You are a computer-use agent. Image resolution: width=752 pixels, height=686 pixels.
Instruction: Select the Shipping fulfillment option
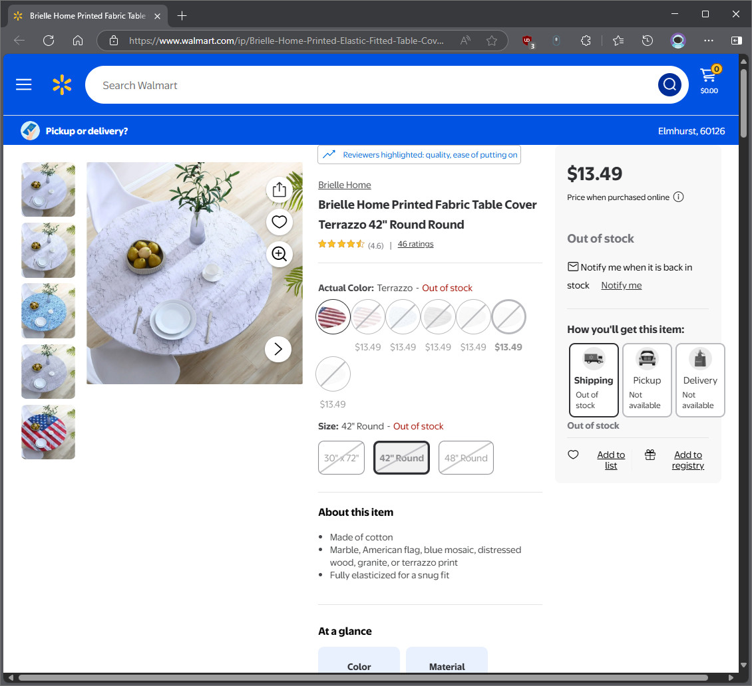(x=594, y=380)
